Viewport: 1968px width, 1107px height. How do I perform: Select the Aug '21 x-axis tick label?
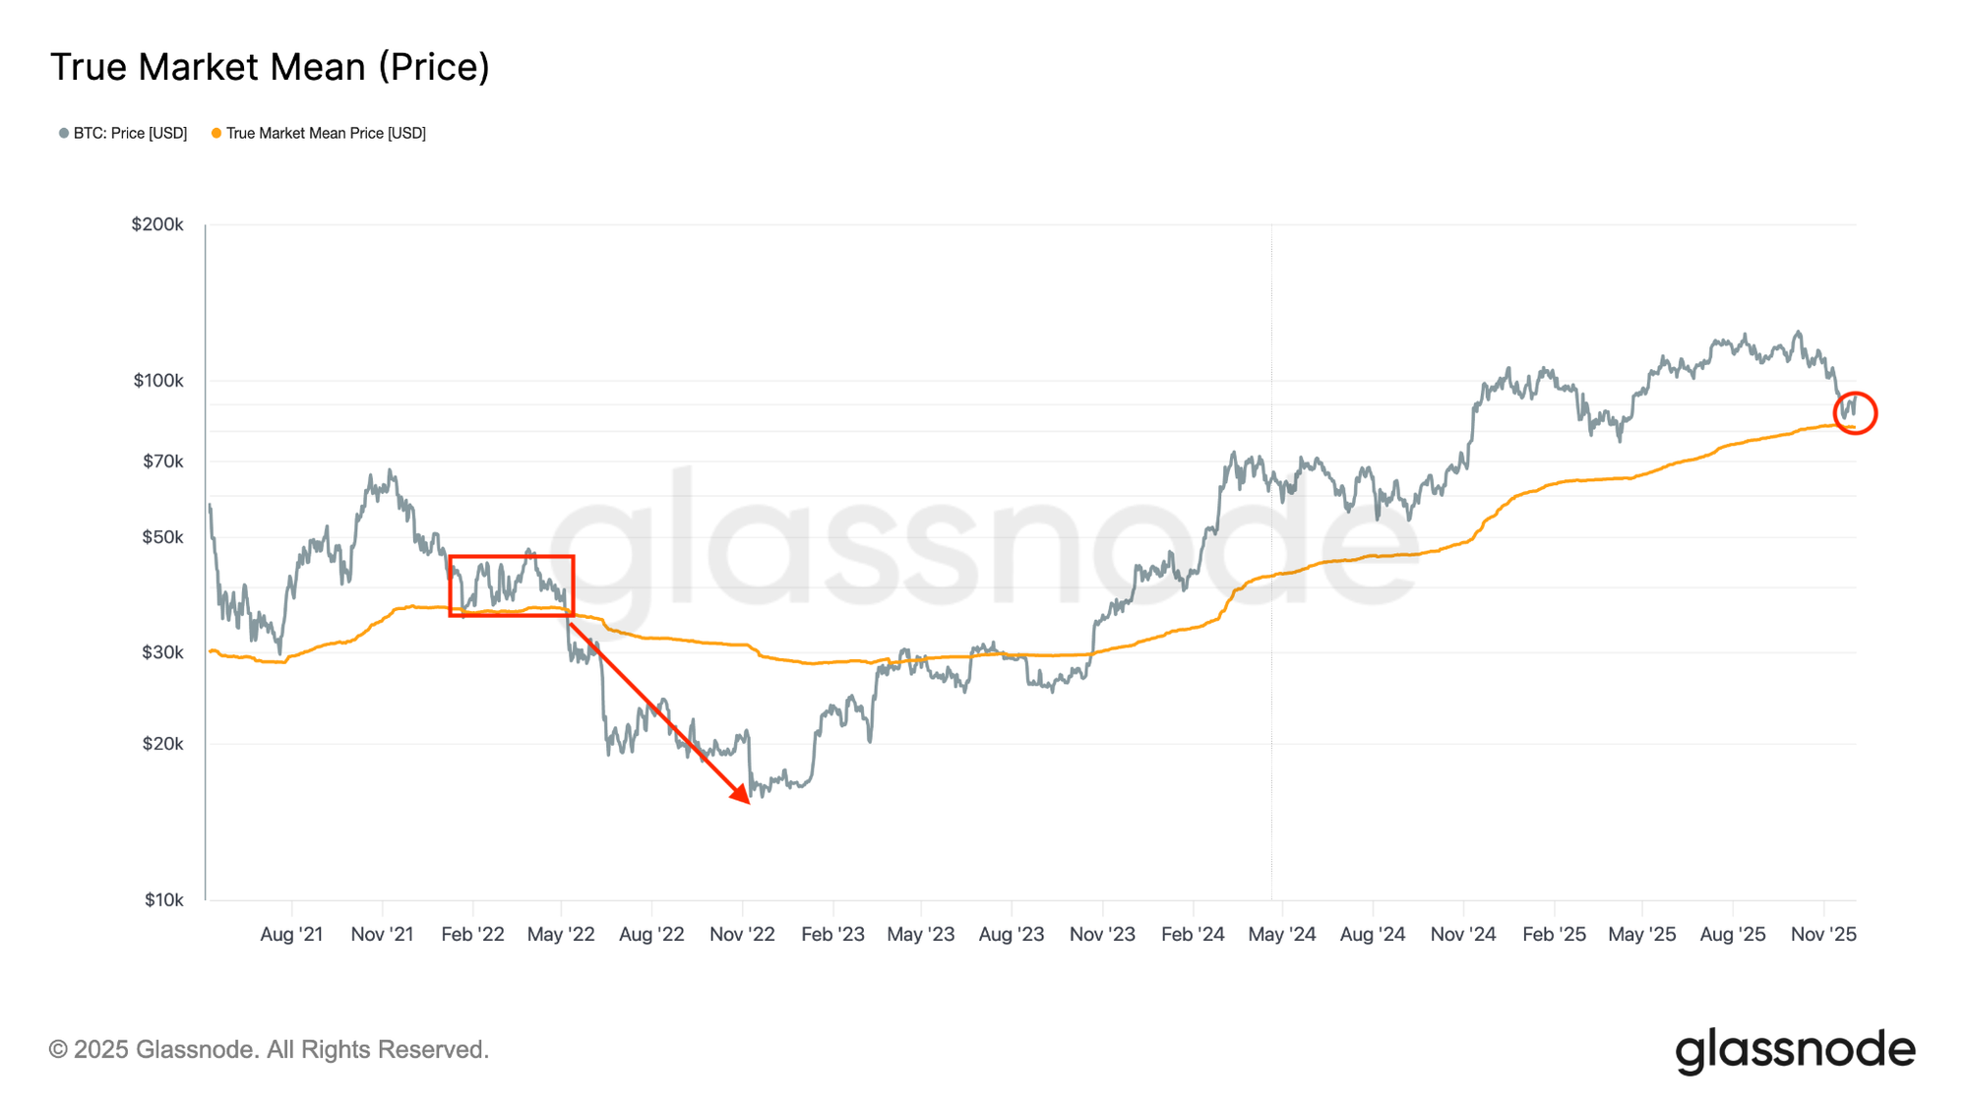click(x=291, y=934)
